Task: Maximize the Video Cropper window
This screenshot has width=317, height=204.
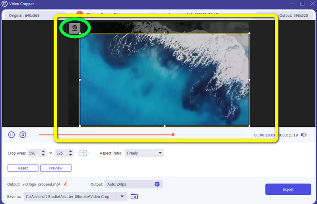Action: coord(302,4)
